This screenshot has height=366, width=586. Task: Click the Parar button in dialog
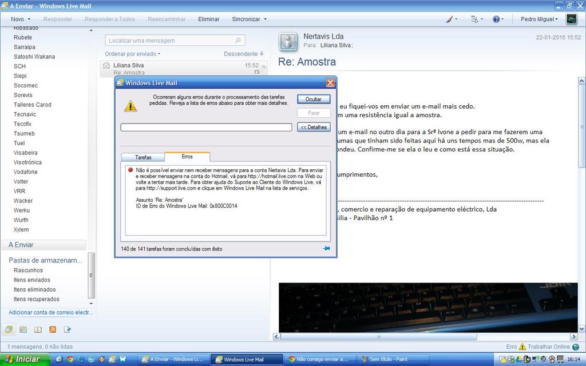(314, 113)
